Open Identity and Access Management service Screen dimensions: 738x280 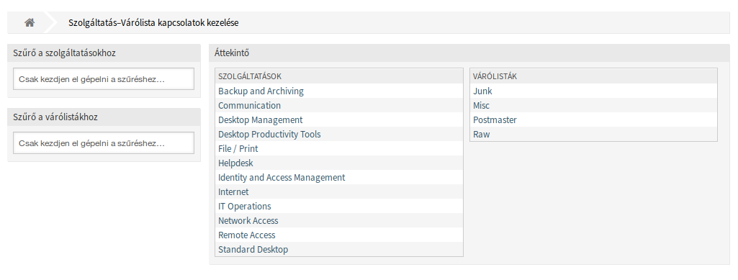click(282, 177)
